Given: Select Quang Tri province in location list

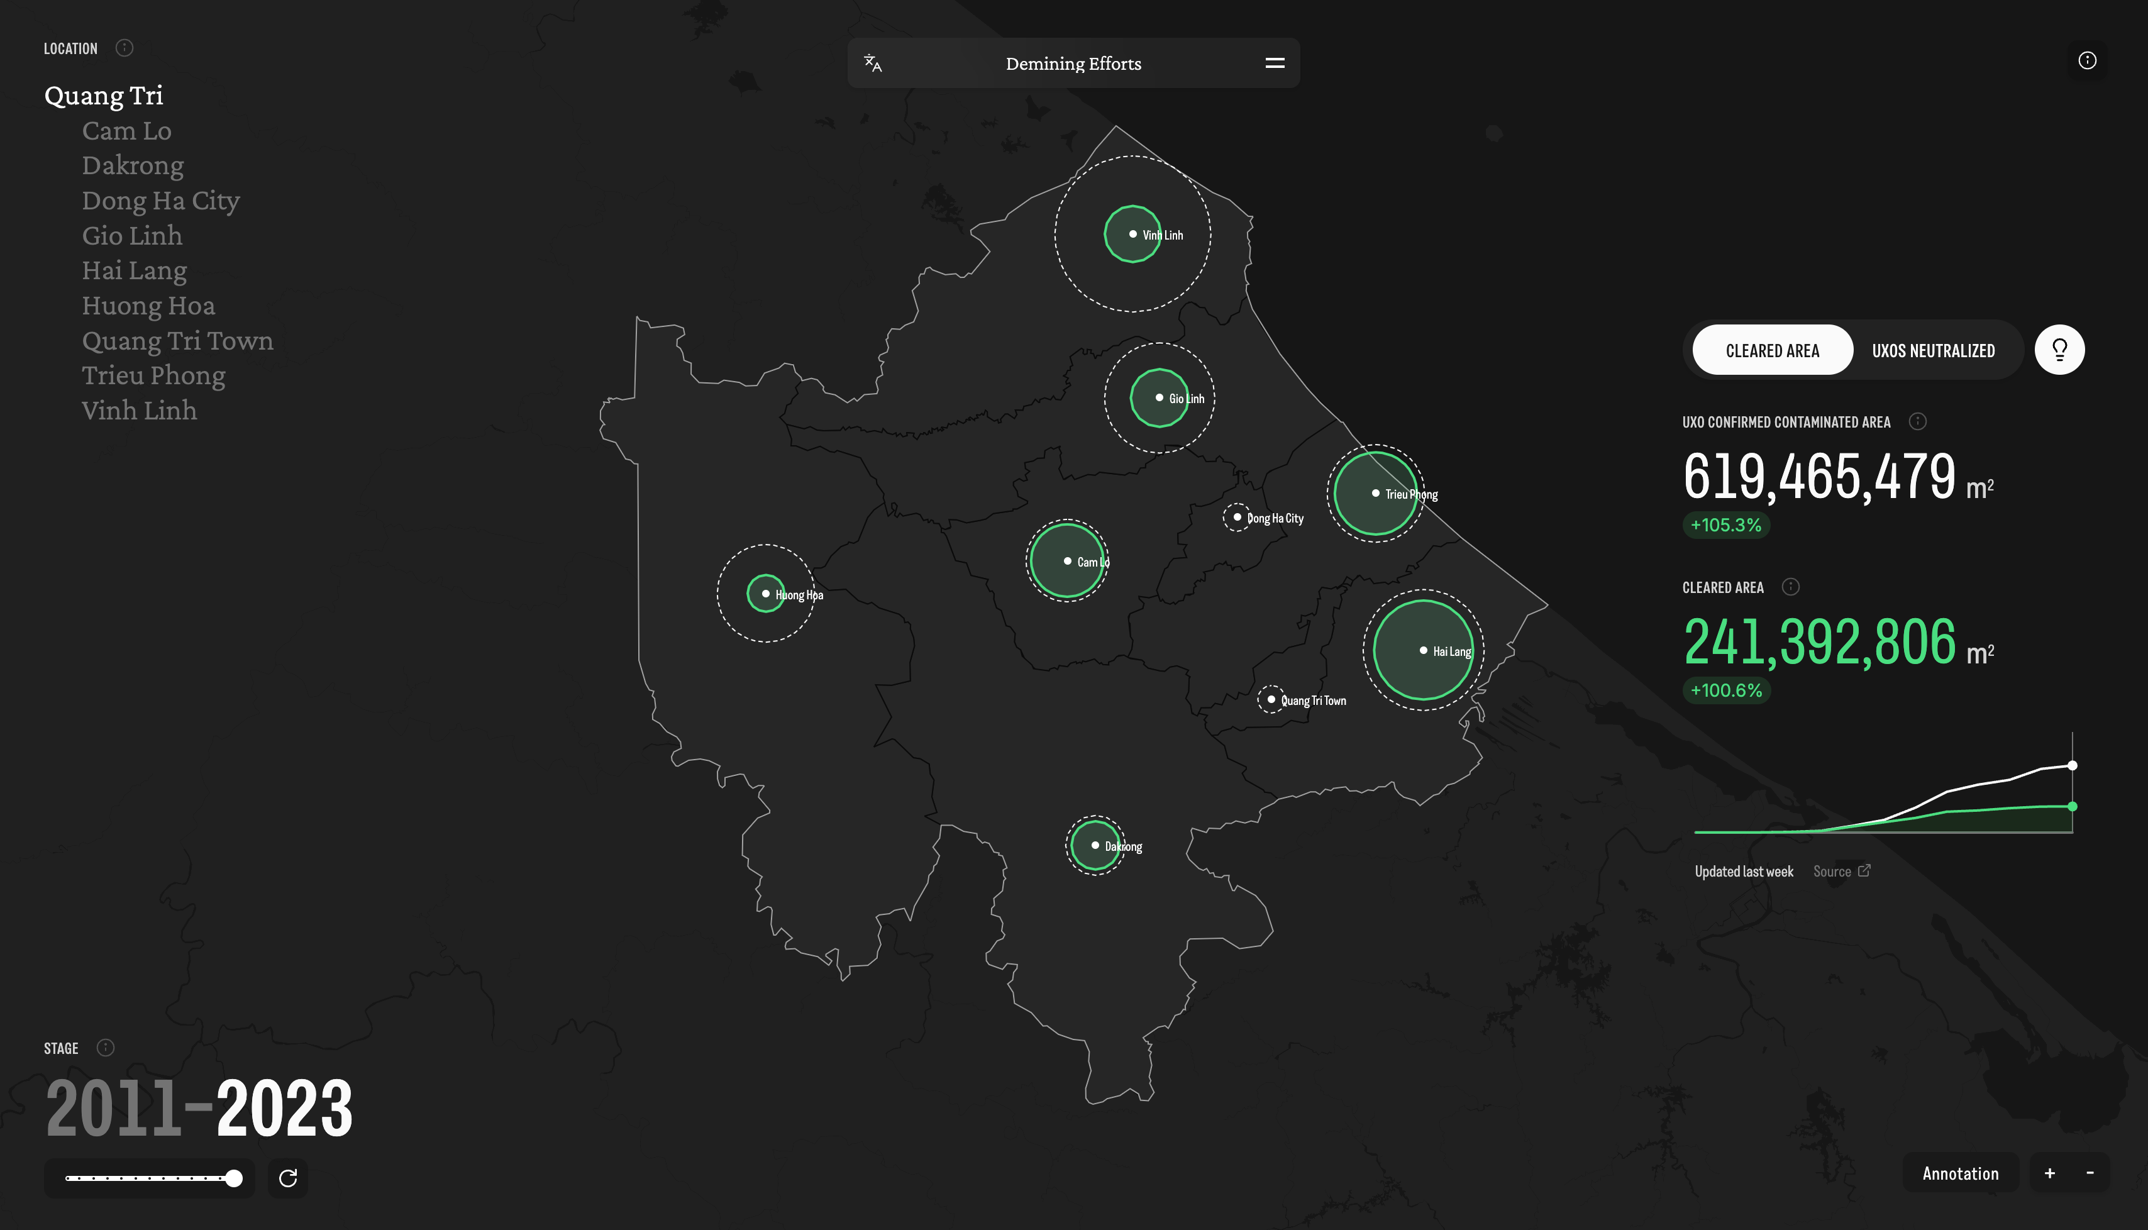Looking at the screenshot, I should (x=103, y=96).
